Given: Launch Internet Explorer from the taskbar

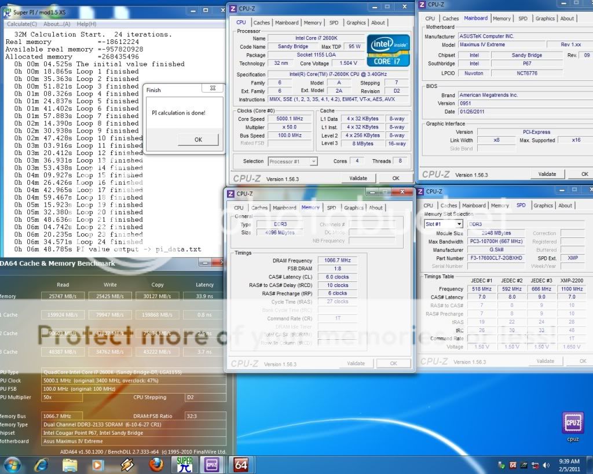Looking at the screenshot, I should (x=41, y=465).
